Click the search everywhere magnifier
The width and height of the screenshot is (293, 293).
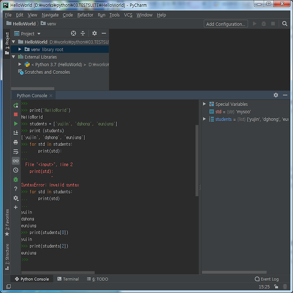point(284,24)
